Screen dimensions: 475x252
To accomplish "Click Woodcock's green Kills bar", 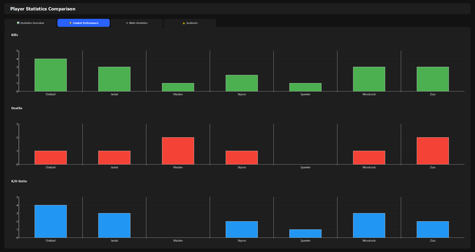I will pos(369,79).
